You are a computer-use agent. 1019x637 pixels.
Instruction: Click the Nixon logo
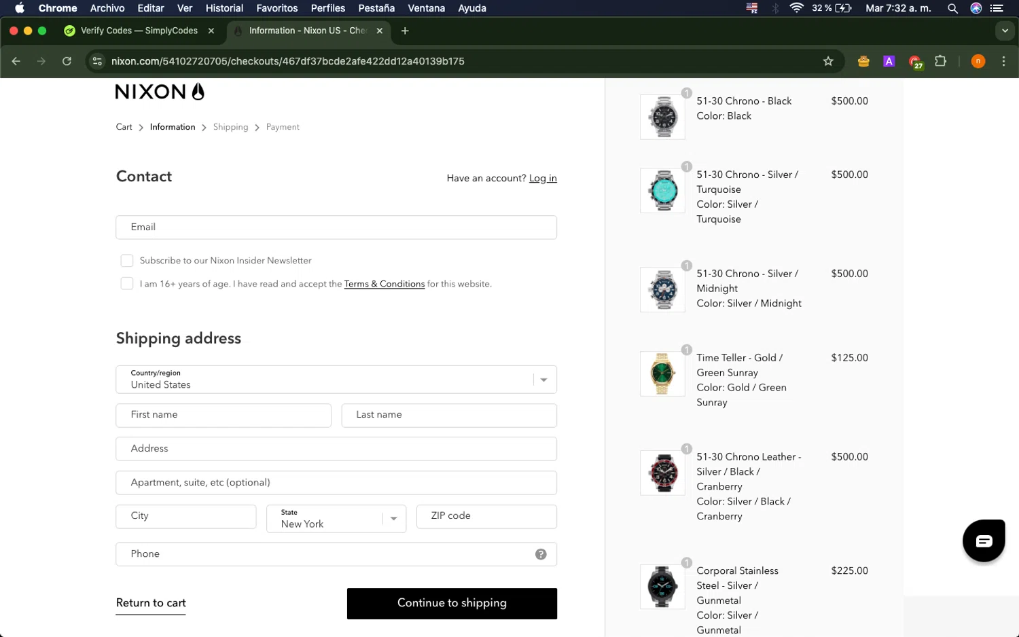click(160, 92)
